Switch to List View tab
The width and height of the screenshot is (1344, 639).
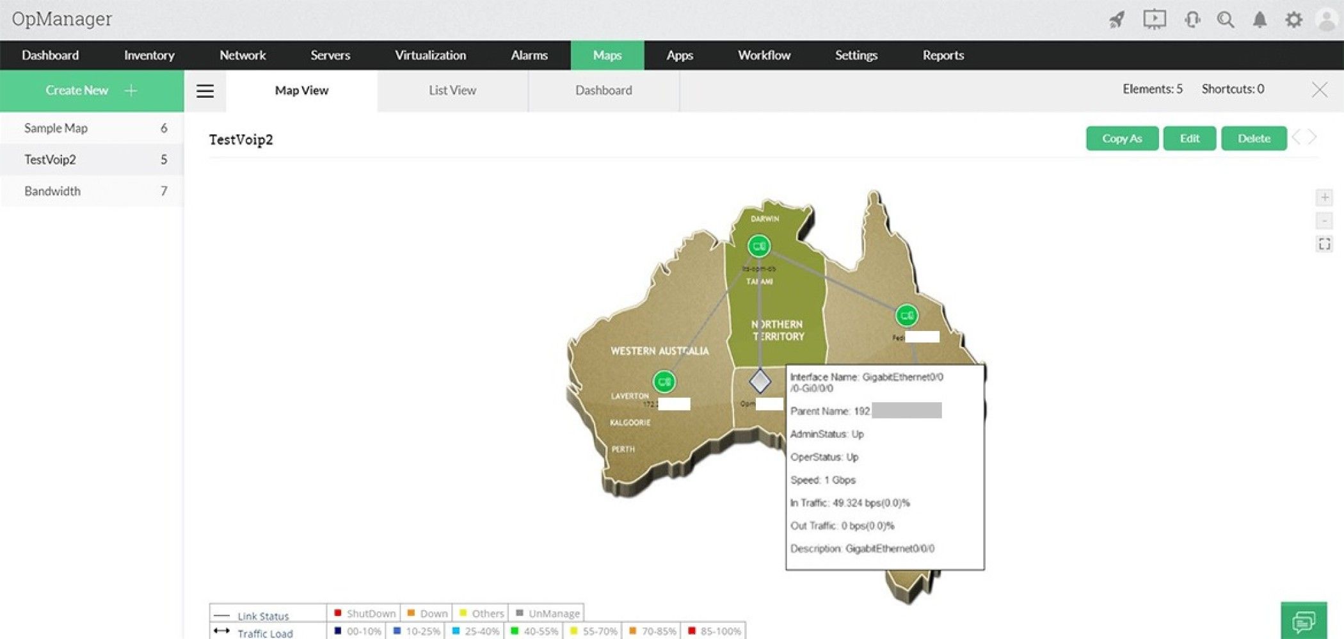pyautogui.click(x=452, y=91)
